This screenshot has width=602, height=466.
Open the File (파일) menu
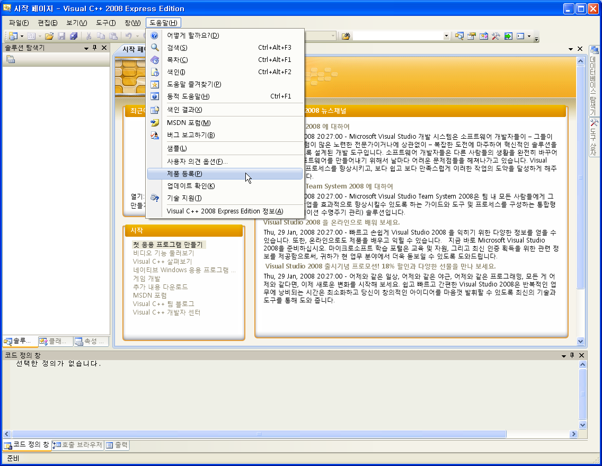(19, 23)
